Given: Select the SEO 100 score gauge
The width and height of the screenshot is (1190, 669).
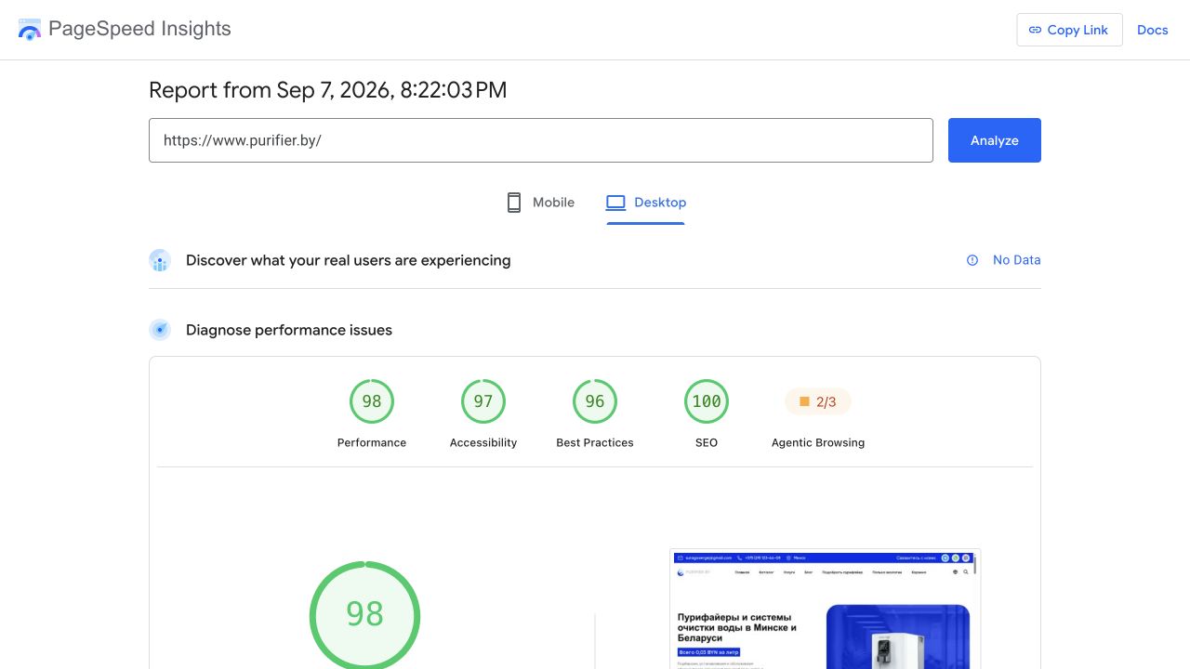Looking at the screenshot, I should [707, 401].
